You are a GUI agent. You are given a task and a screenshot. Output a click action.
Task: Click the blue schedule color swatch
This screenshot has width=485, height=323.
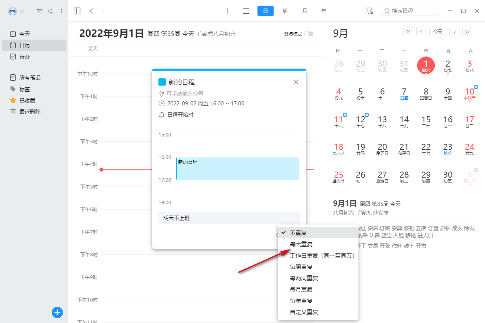(x=162, y=82)
